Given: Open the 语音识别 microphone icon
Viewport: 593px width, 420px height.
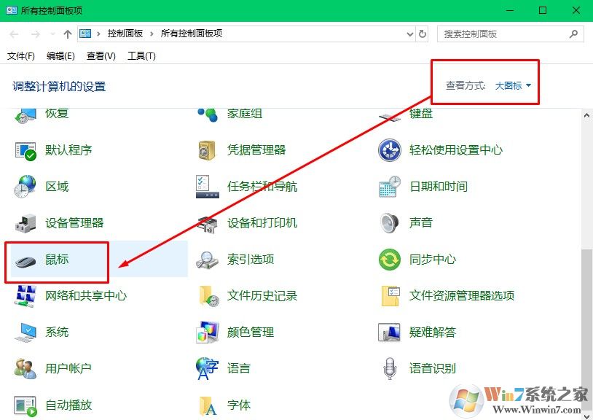Looking at the screenshot, I should 390,368.
